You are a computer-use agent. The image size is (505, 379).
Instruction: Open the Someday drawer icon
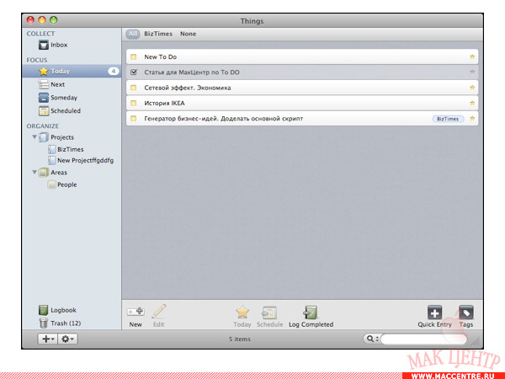44,98
